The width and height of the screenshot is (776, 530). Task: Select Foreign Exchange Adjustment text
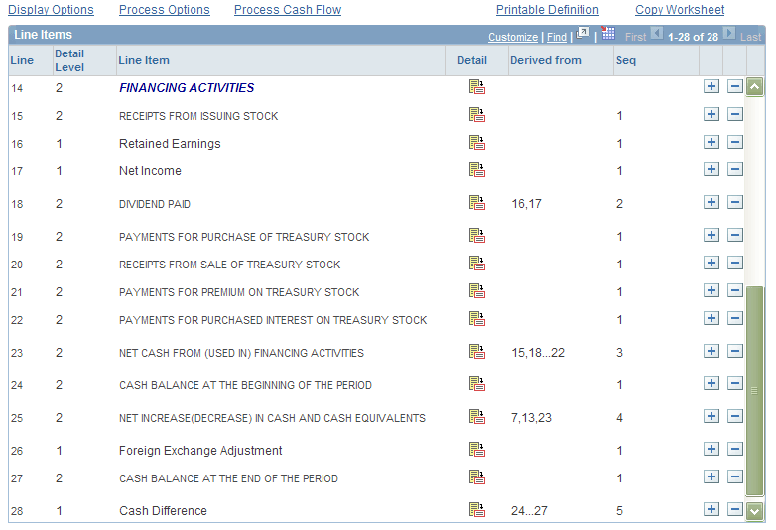click(200, 450)
